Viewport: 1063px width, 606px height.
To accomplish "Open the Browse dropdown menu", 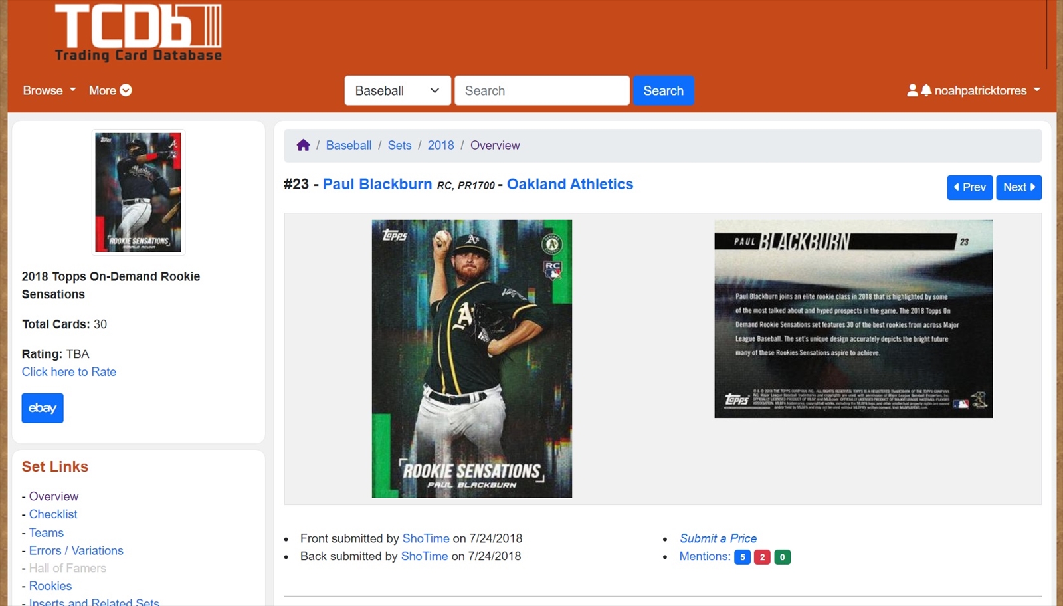I will point(49,90).
